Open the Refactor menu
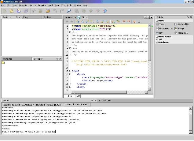194x141 pixels. 42,6
